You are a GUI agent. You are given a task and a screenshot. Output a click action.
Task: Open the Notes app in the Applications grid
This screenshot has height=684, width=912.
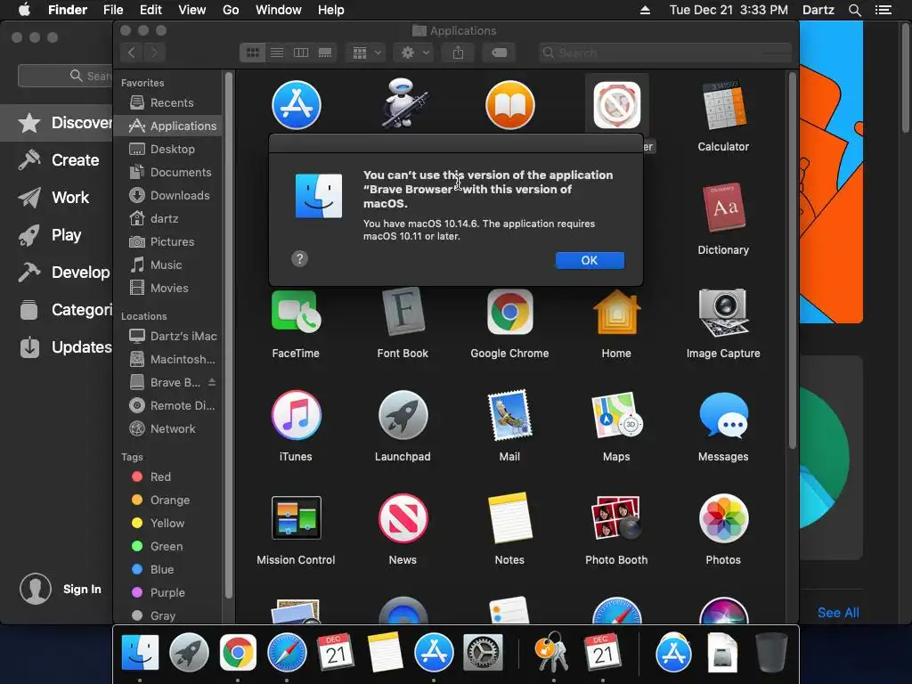[x=509, y=517]
